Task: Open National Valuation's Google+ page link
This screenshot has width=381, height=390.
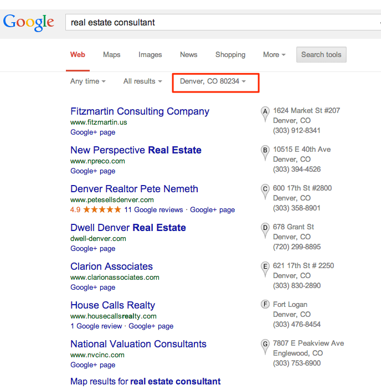Action: 93,365
